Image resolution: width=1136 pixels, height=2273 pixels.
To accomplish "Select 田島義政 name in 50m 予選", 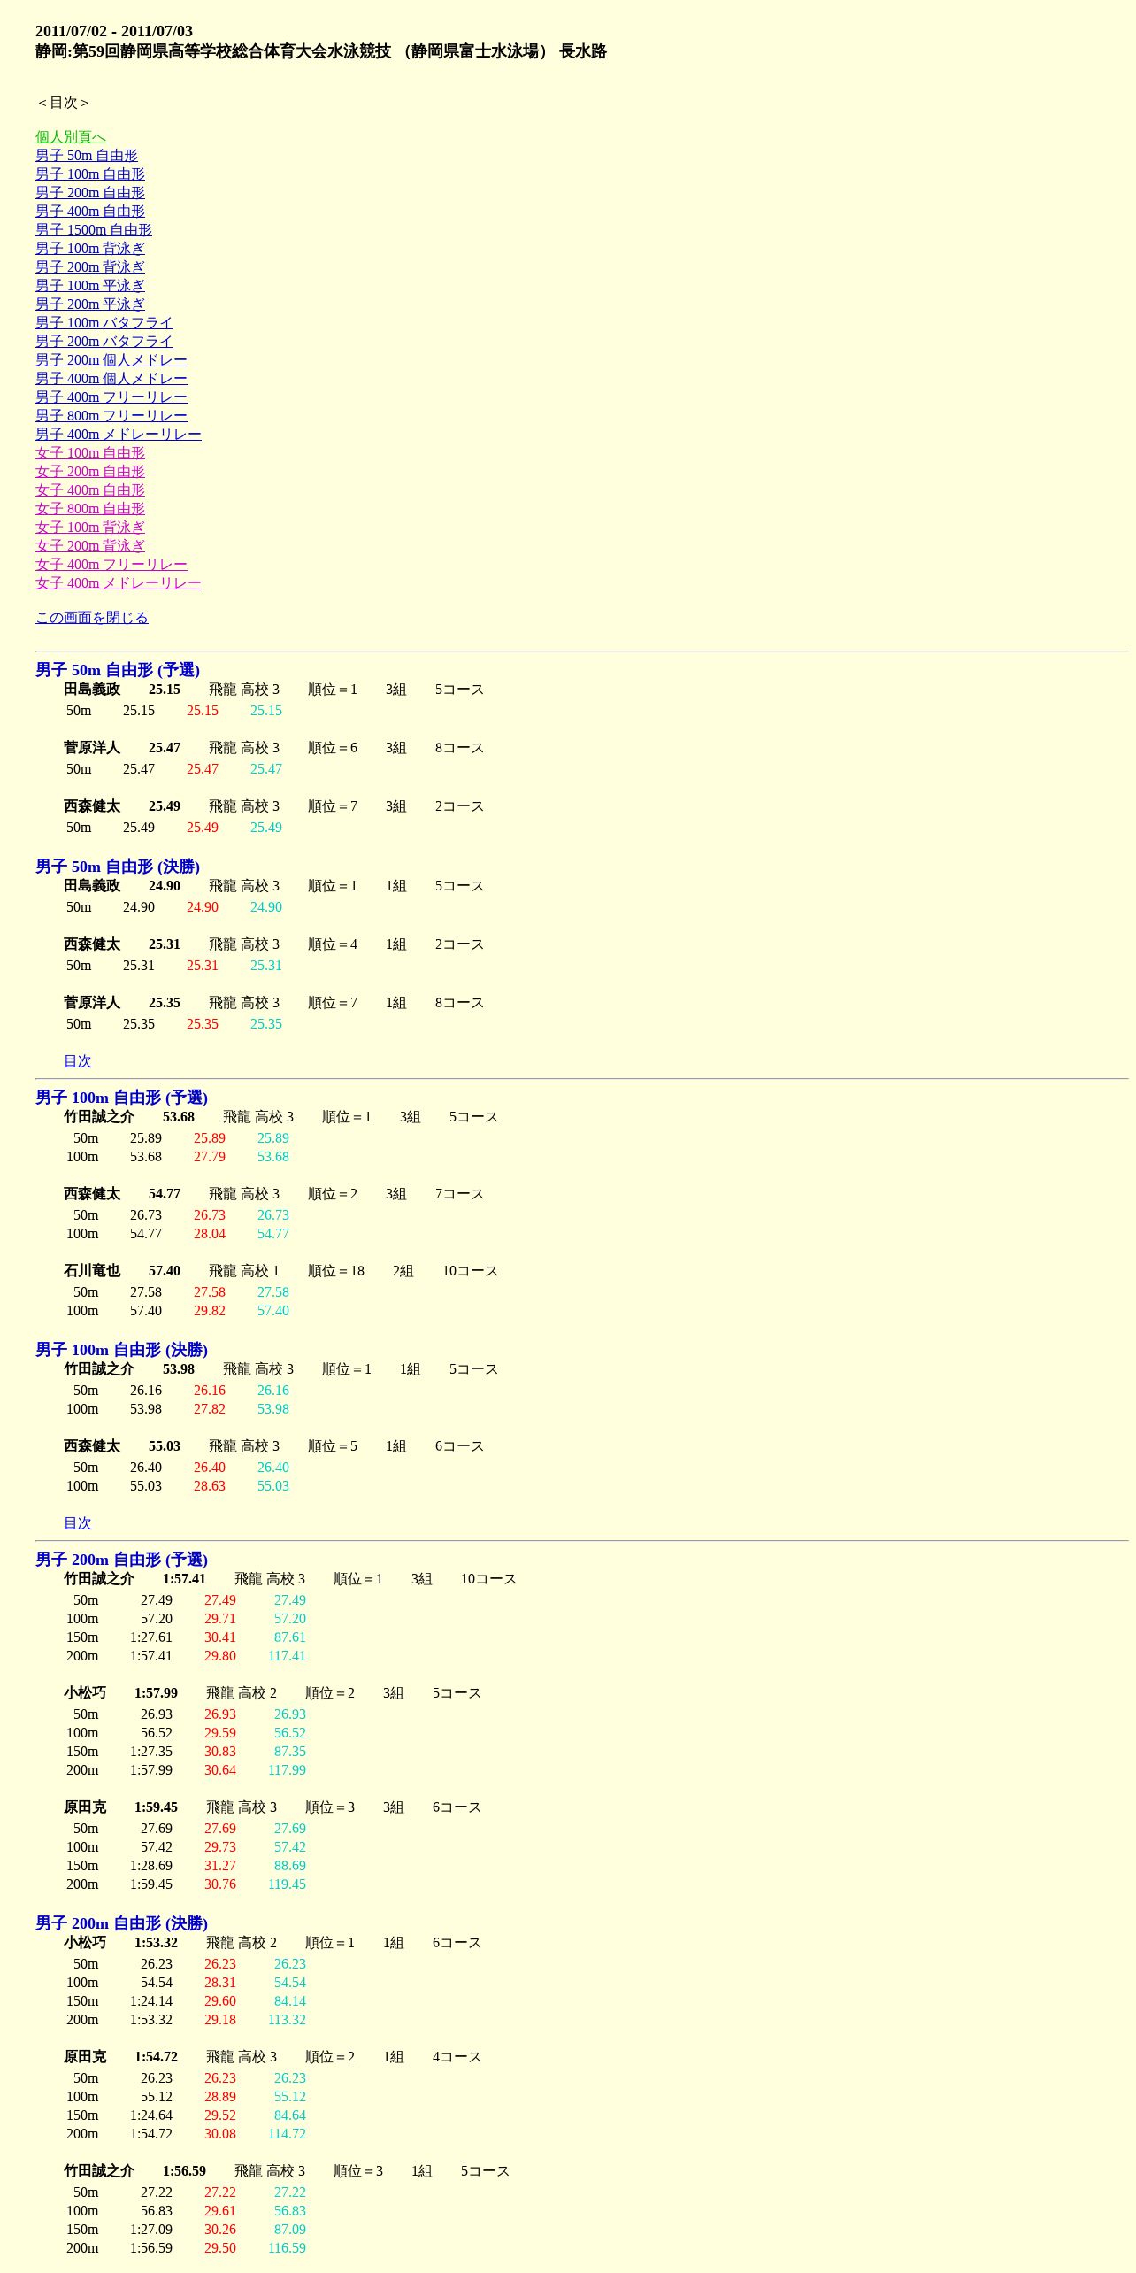I will tap(92, 690).
